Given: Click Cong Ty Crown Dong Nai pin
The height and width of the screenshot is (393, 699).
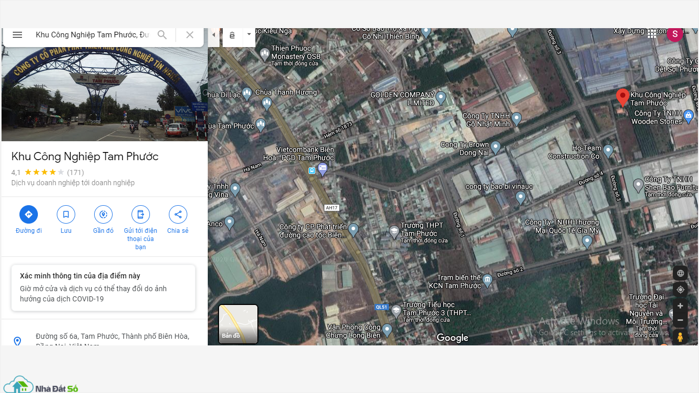Looking at the screenshot, I should (495, 148).
